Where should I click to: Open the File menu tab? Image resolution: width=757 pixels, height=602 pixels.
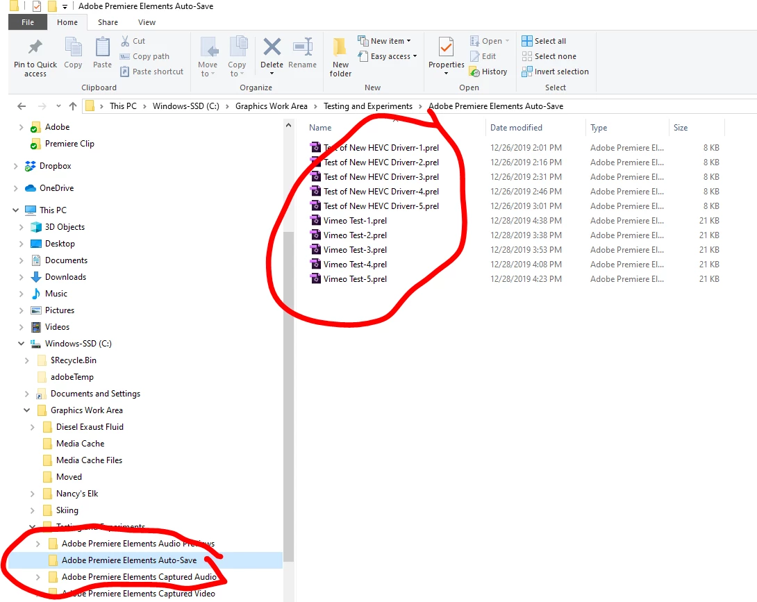tap(28, 22)
